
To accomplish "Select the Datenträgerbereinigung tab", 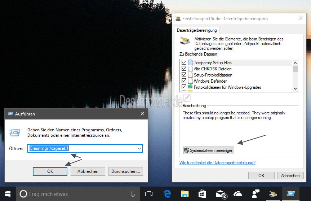I will (x=197, y=30).
